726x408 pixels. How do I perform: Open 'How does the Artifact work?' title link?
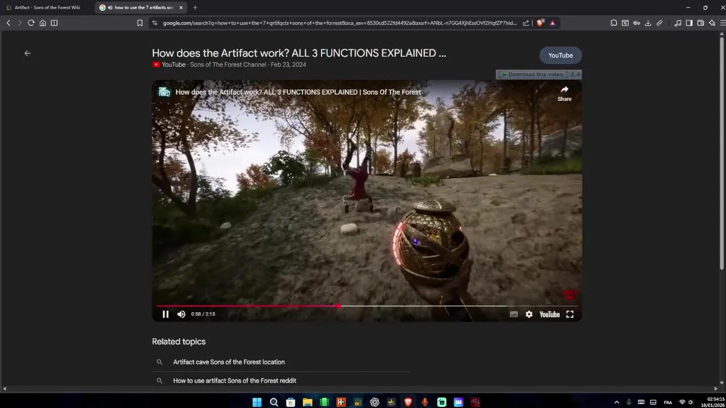(299, 53)
